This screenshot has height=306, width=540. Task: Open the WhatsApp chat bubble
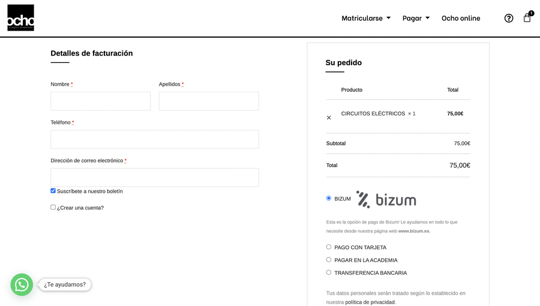22,284
